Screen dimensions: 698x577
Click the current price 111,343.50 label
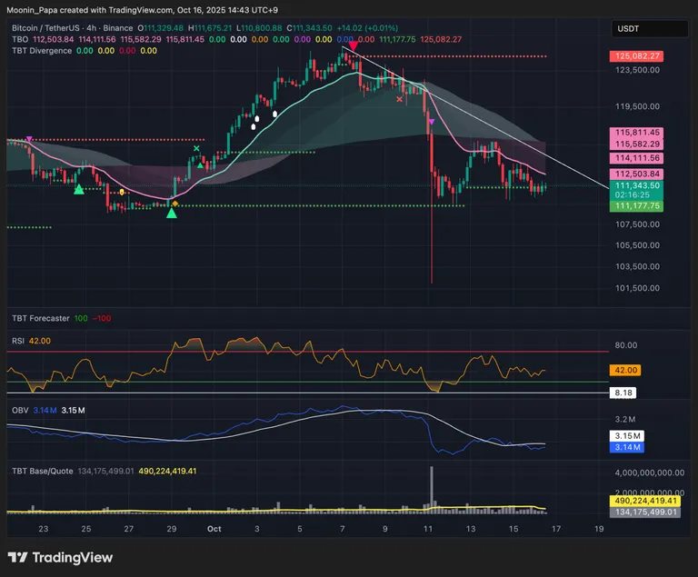point(636,185)
